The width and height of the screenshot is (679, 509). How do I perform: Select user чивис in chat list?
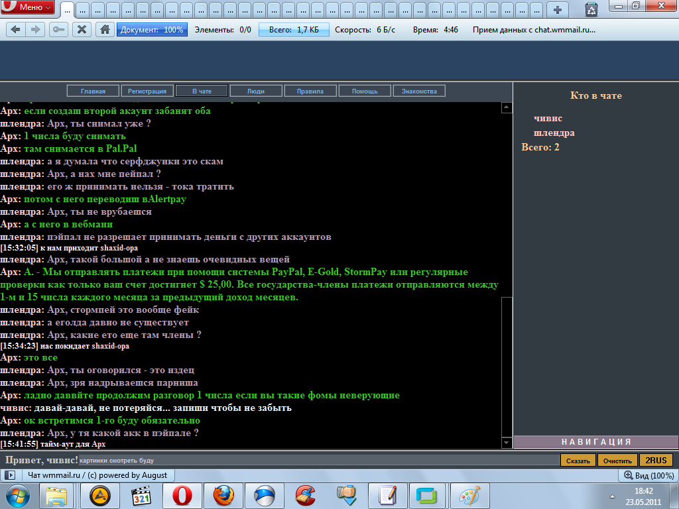[x=548, y=118]
